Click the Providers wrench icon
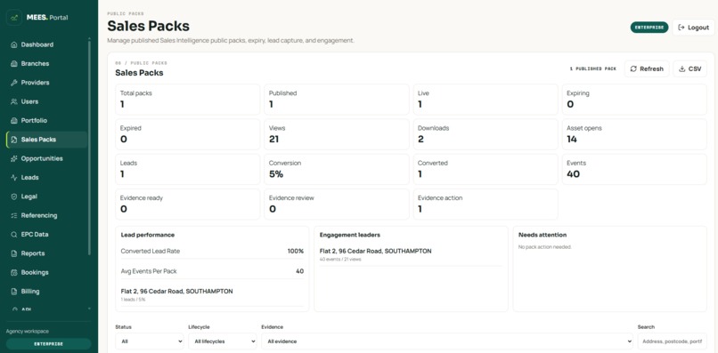718x353 pixels. pos(13,83)
